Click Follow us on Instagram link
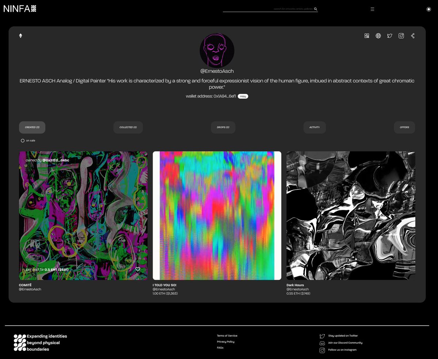Image resolution: width=438 pixels, height=359 pixels. (x=342, y=350)
